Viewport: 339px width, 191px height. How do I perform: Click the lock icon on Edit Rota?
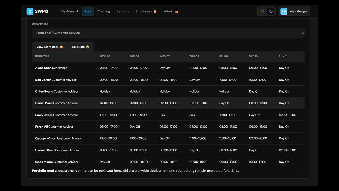[87, 47]
